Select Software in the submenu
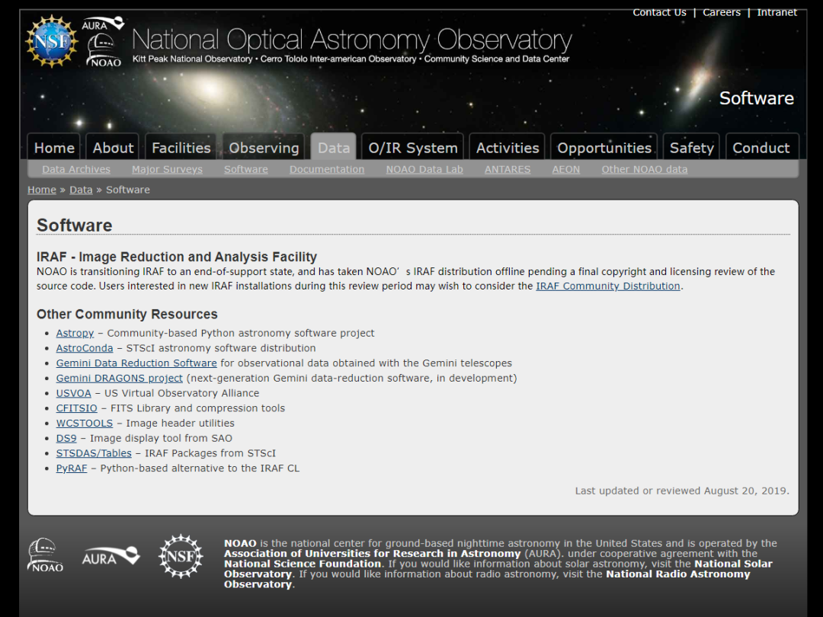This screenshot has height=617, width=823. 245,169
